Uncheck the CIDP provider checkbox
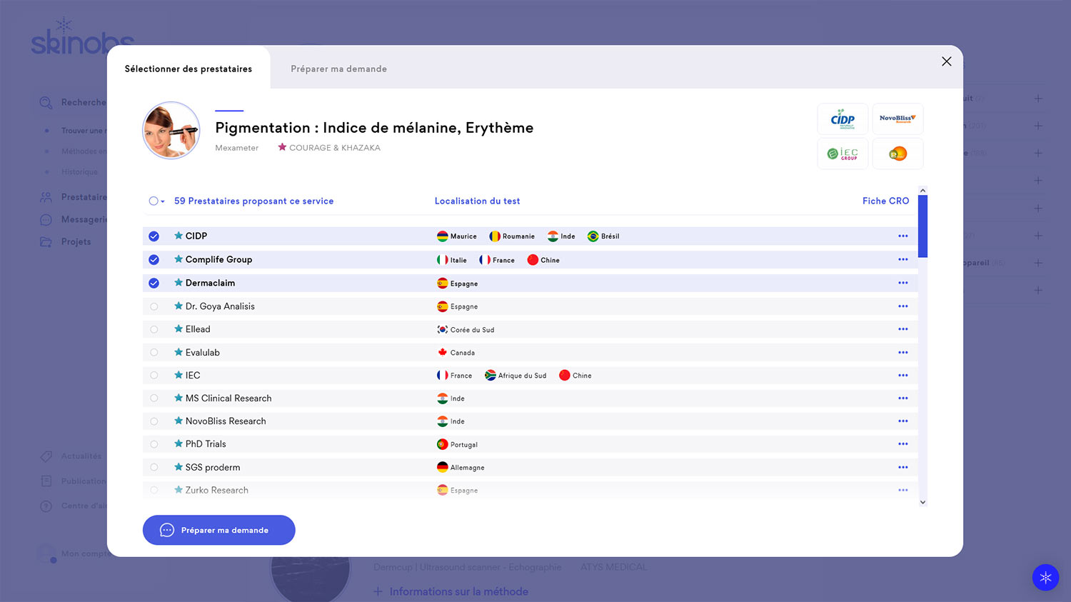This screenshot has height=602, width=1071. tap(154, 236)
